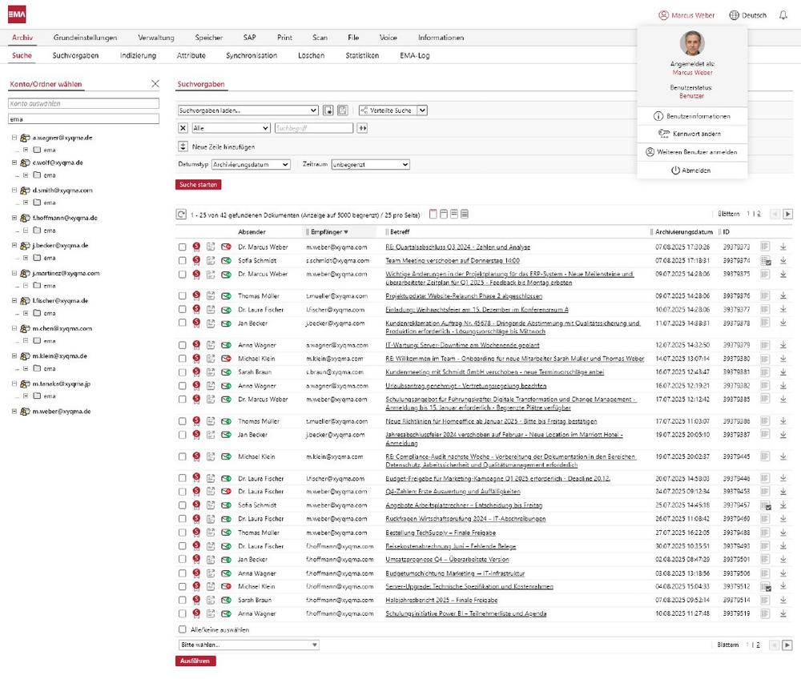
Task: Click the Verteilte Suche button
Action: pos(387,110)
